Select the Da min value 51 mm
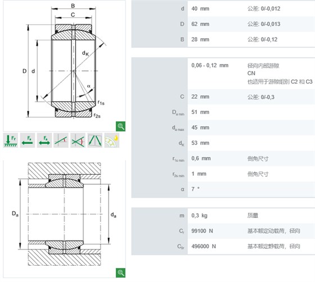Screen dimensions: 315x282 click(200, 112)
